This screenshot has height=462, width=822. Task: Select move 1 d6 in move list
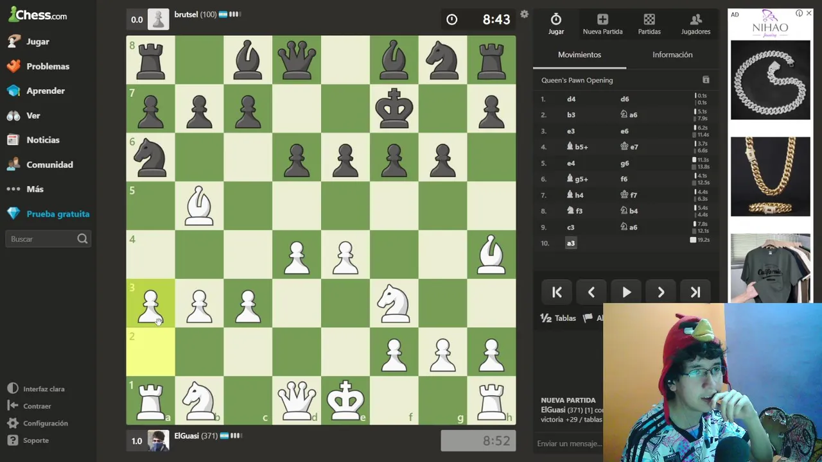pyautogui.click(x=625, y=99)
